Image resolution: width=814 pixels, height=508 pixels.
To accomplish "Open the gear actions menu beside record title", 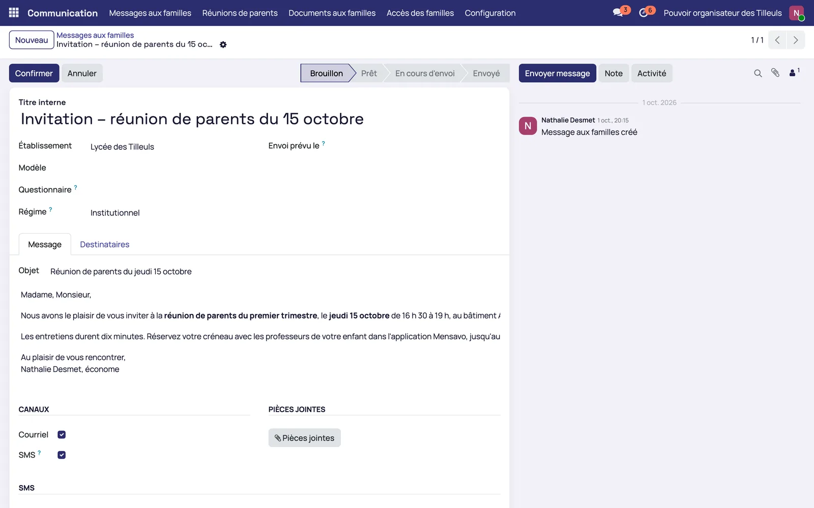I will [223, 45].
